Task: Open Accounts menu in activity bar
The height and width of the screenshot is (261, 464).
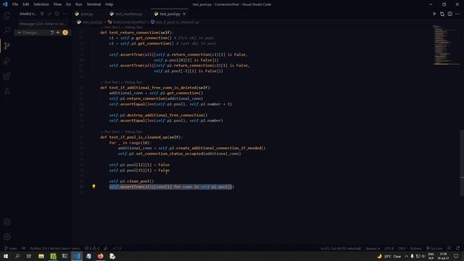Action: click(7, 222)
